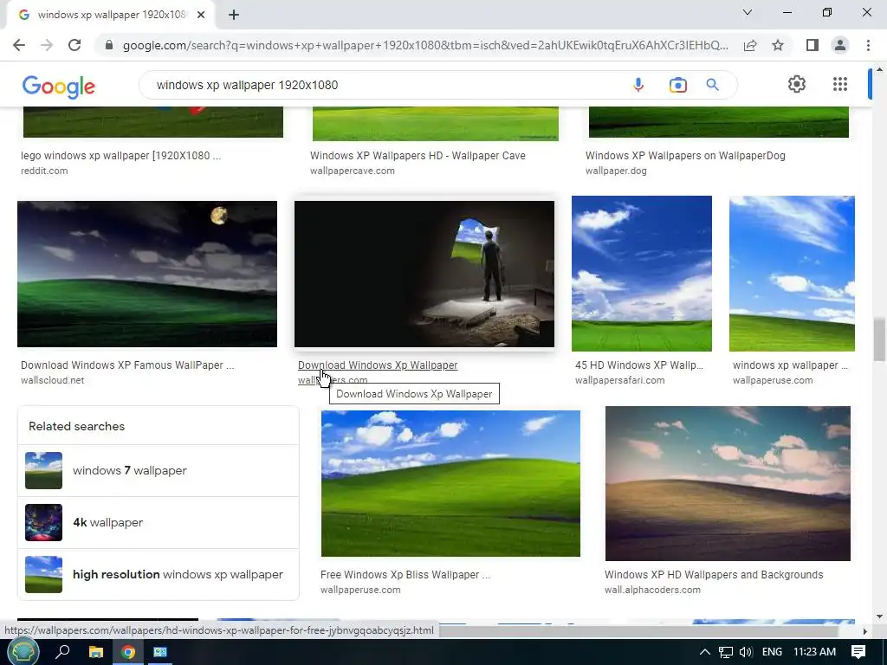887x665 pixels.
Task: Select related search windows 7 wallpaper
Action: pyautogui.click(x=159, y=470)
